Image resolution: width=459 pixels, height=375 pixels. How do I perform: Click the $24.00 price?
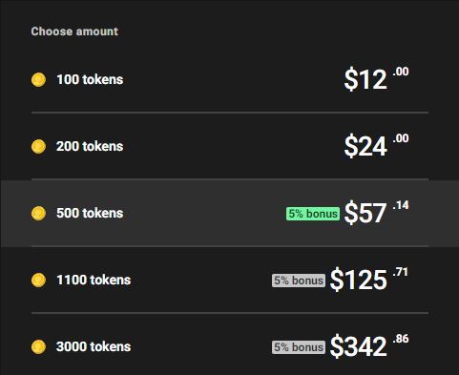click(x=376, y=145)
